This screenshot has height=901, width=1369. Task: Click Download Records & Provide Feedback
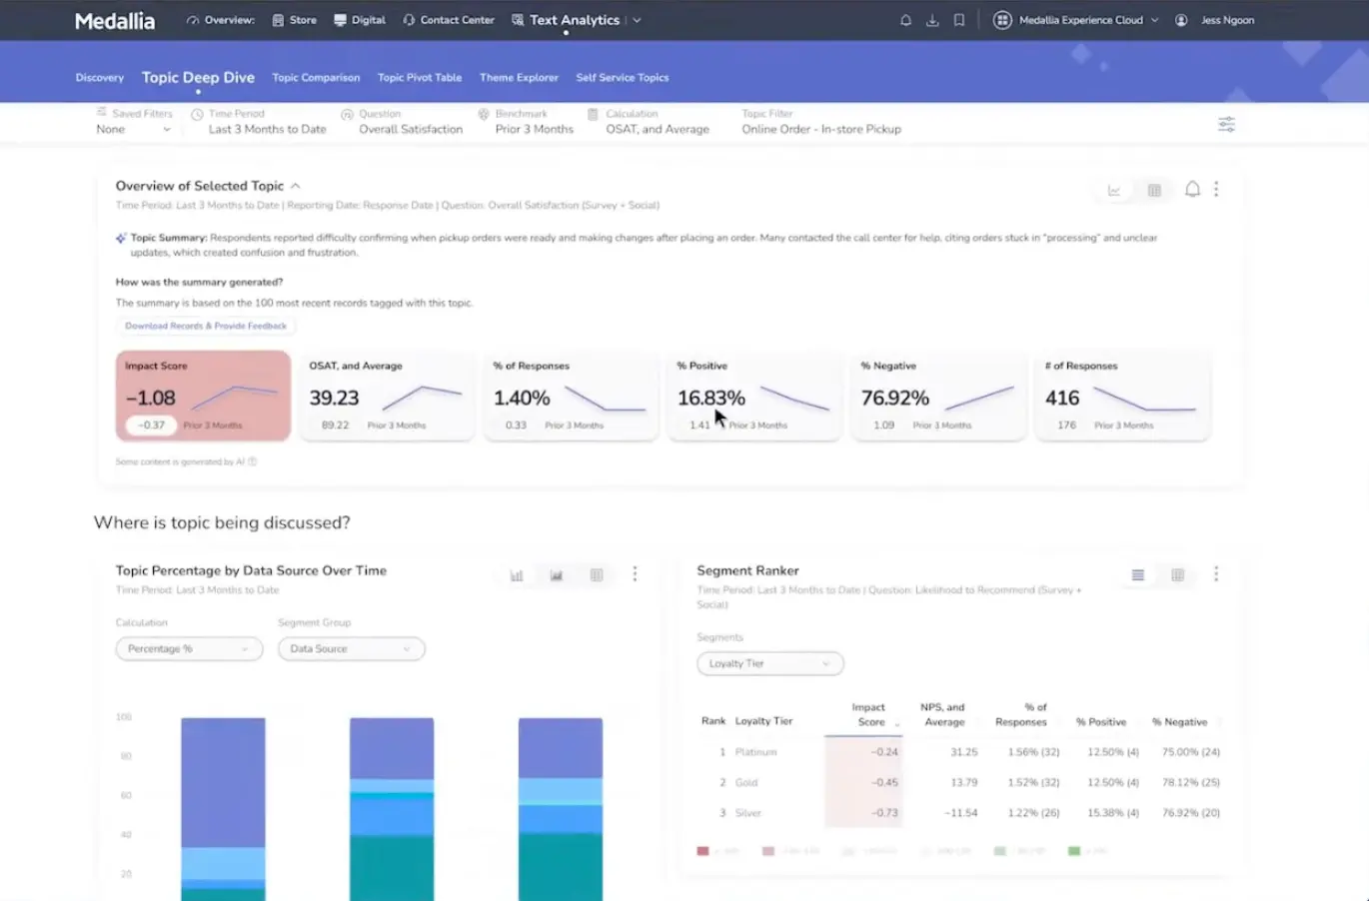point(206,326)
